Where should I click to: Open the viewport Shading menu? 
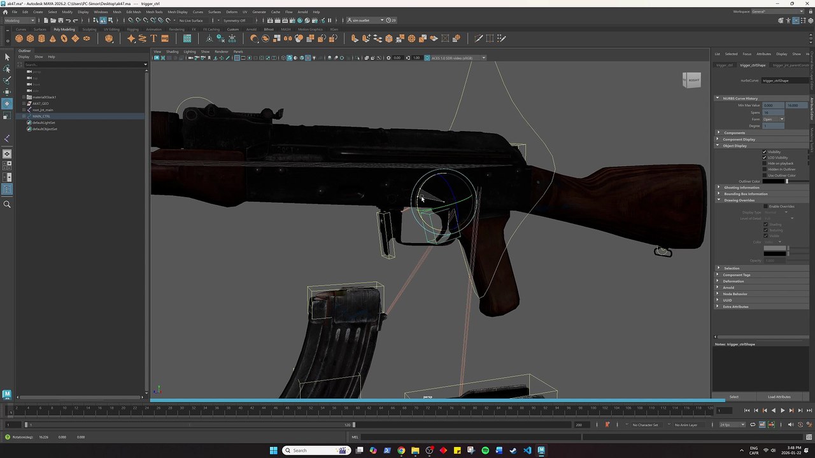pos(173,52)
